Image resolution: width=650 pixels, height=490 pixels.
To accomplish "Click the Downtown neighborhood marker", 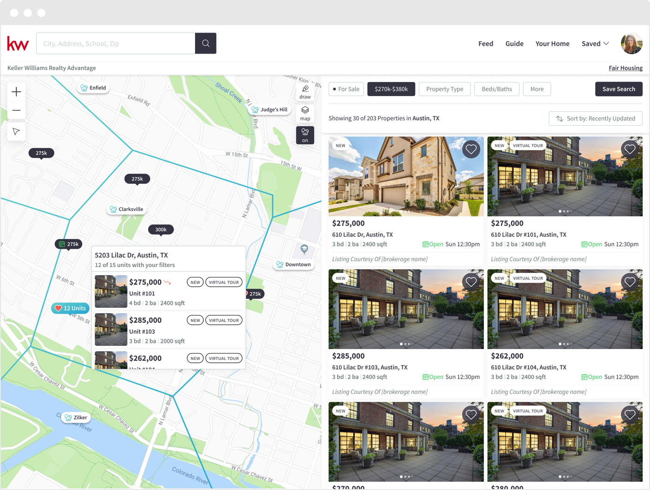I will tap(294, 264).
